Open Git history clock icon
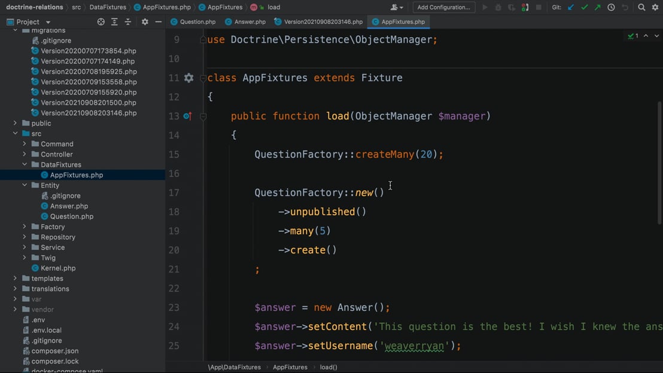Image resolution: width=663 pixels, height=373 pixels. coord(611,7)
